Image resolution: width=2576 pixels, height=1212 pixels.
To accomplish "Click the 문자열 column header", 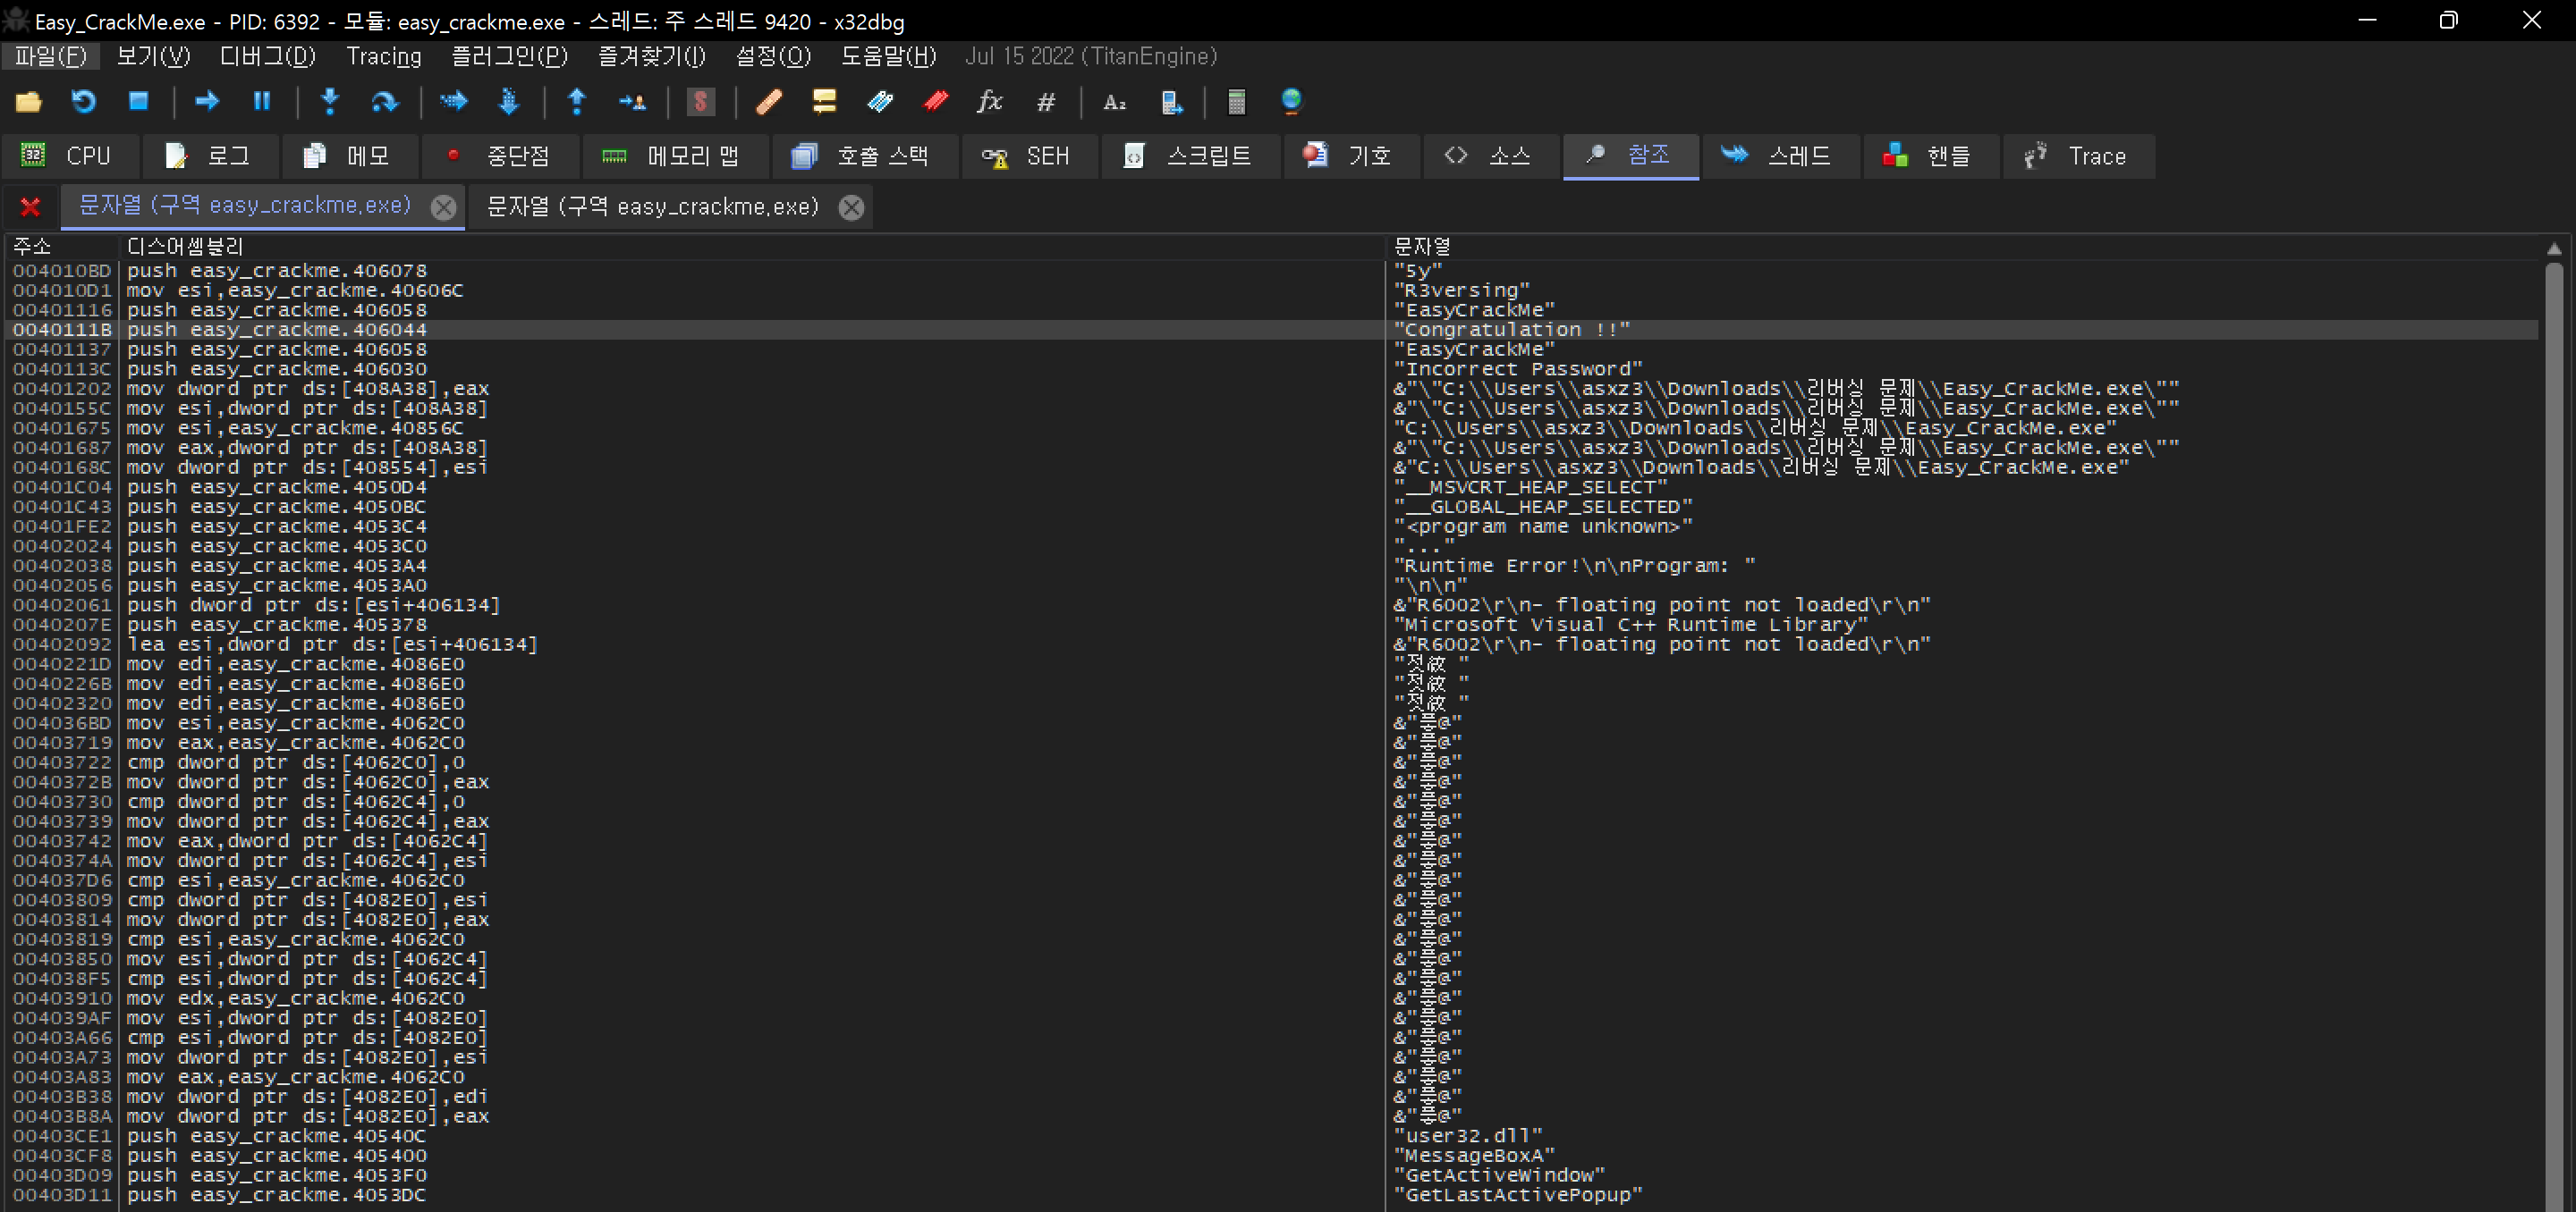I will [1422, 246].
